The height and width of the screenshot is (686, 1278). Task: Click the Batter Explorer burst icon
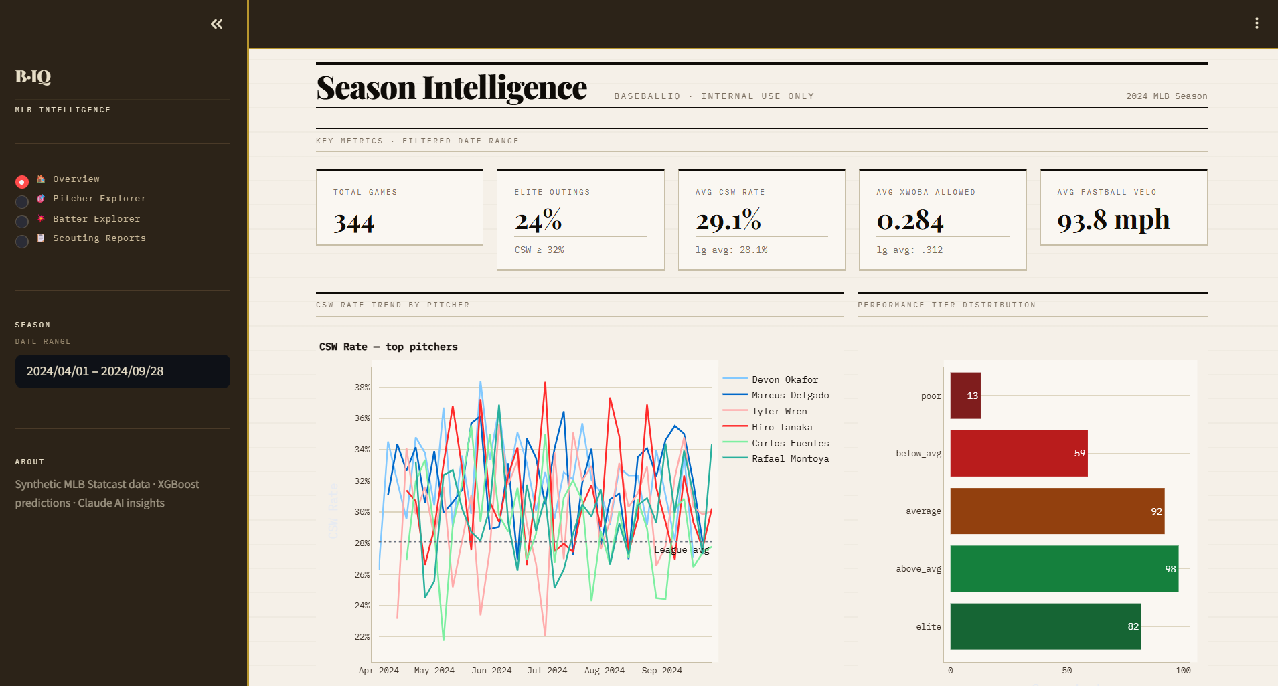click(41, 219)
